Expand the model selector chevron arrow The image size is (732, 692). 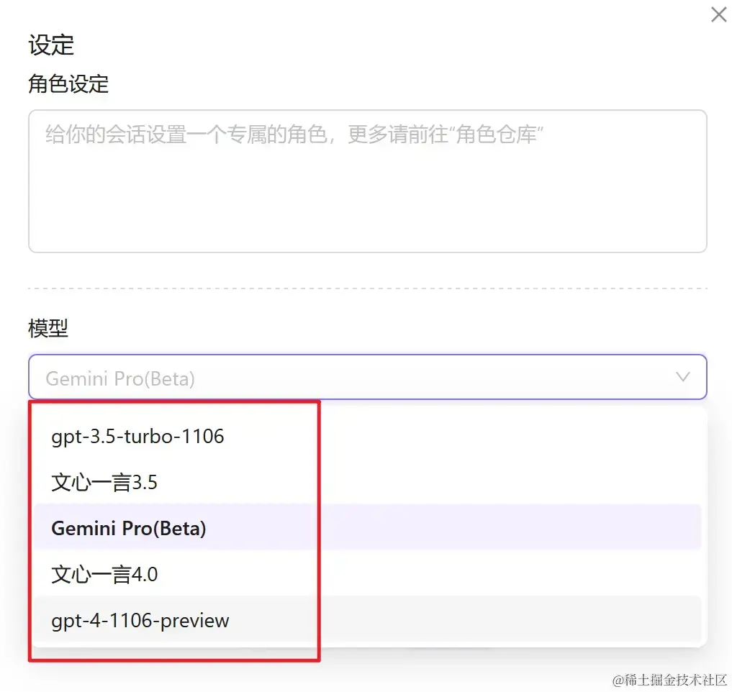[x=683, y=377]
